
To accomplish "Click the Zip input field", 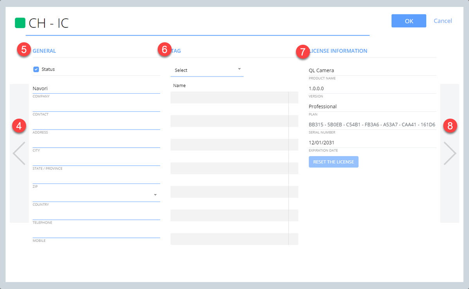I will pos(96,178).
